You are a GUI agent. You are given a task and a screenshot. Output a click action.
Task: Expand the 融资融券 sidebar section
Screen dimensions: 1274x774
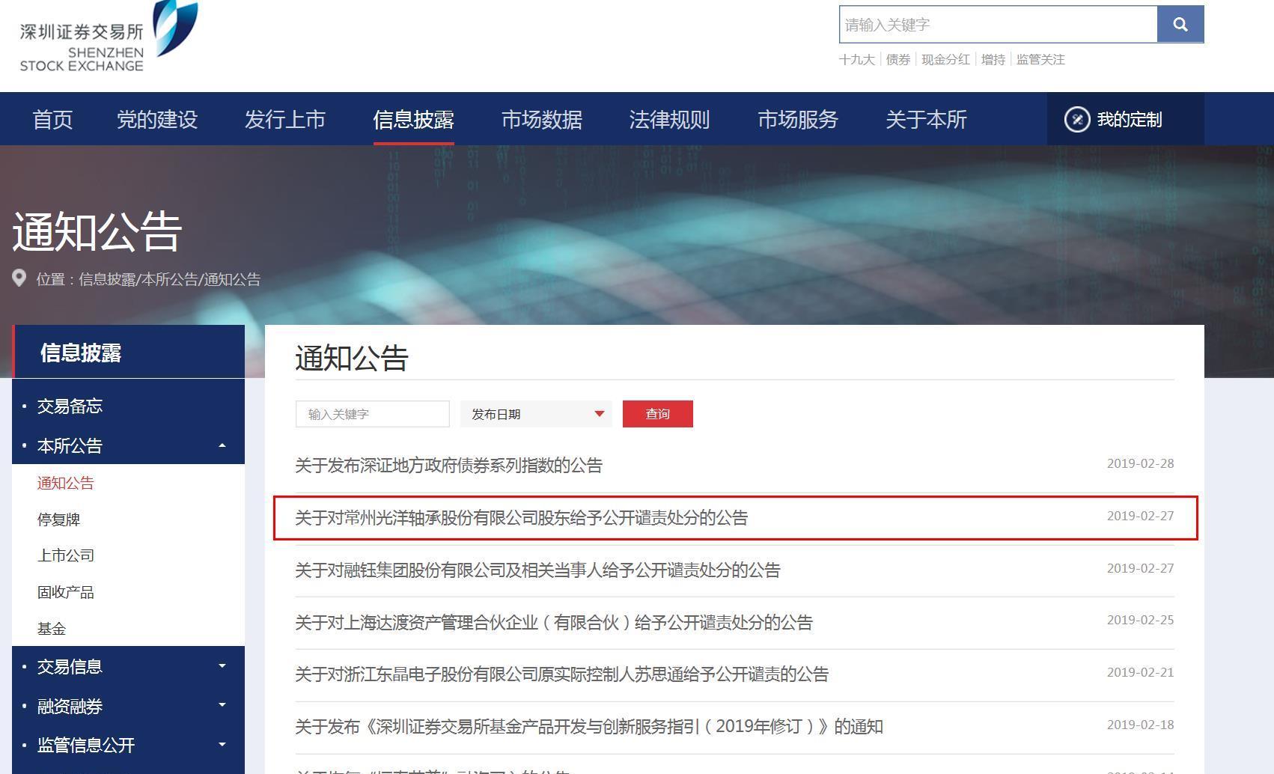click(128, 706)
